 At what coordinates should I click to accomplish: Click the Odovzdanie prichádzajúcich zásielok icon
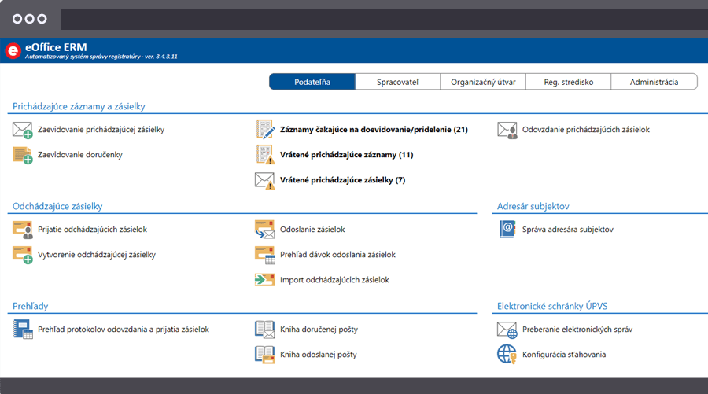tap(507, 130)
